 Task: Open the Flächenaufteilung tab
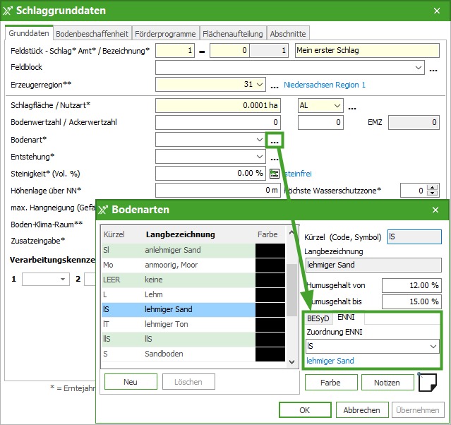click(233, 33)
